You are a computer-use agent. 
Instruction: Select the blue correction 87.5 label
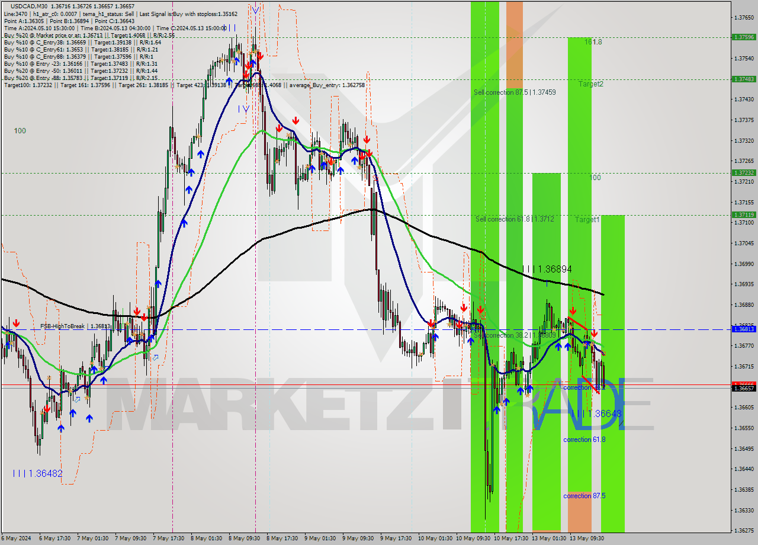[x=584, y=496]
